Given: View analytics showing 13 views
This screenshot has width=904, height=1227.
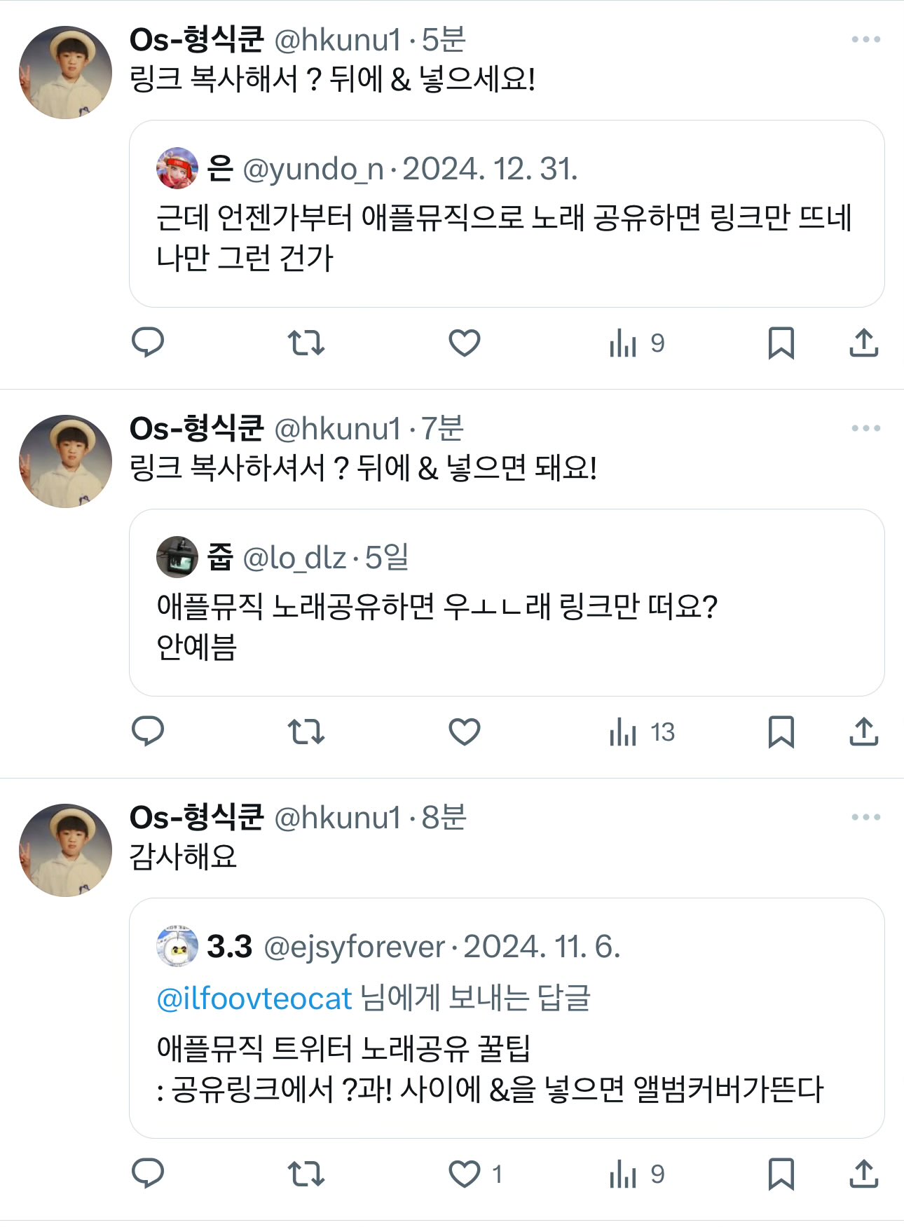Looking at the screenshot, I should [642, 732].
